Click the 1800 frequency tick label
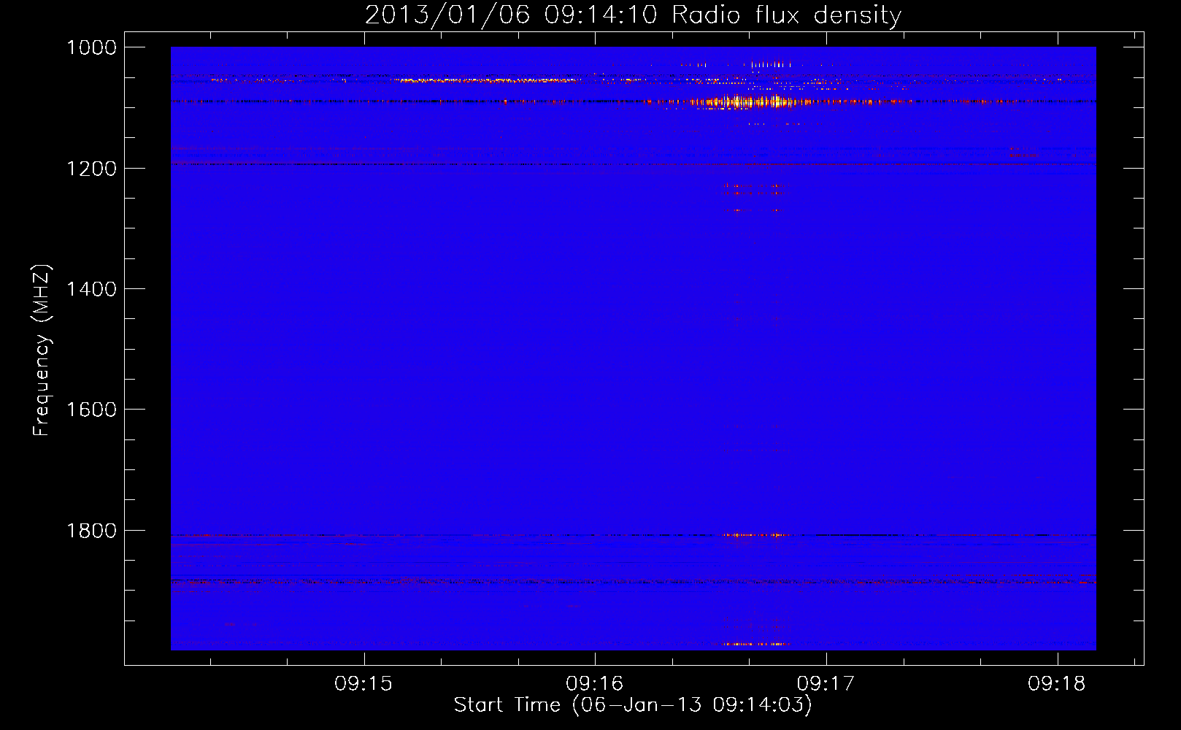1181x730 pixels. tap(91, 531)
